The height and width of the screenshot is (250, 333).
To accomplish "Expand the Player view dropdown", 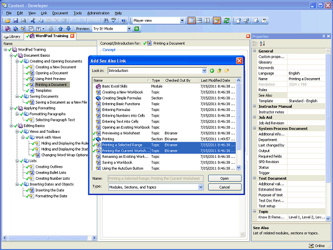I will pyautogui.click(x=182, y=20).
